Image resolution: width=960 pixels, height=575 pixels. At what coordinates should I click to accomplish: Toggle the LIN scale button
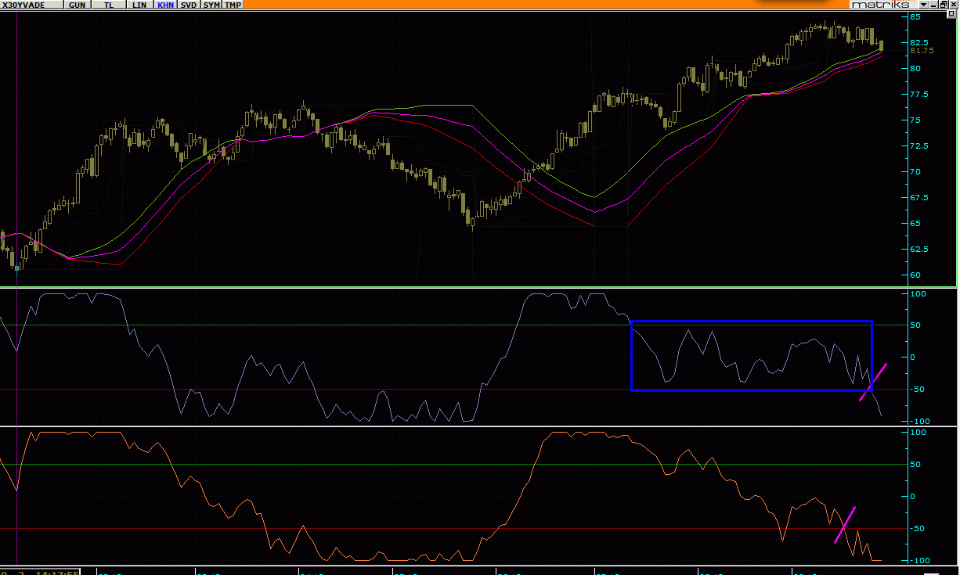(x=139, y=5)
